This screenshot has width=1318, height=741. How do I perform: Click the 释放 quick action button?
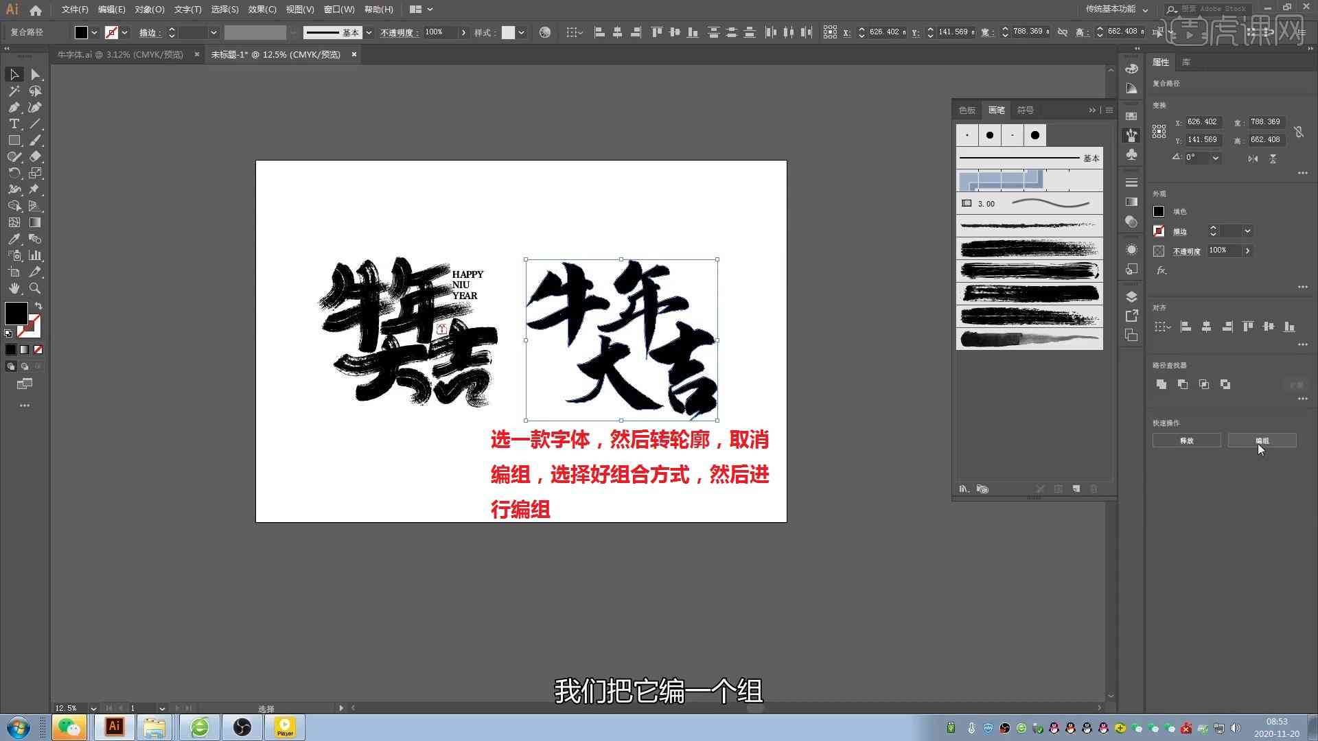[1186, 440]
